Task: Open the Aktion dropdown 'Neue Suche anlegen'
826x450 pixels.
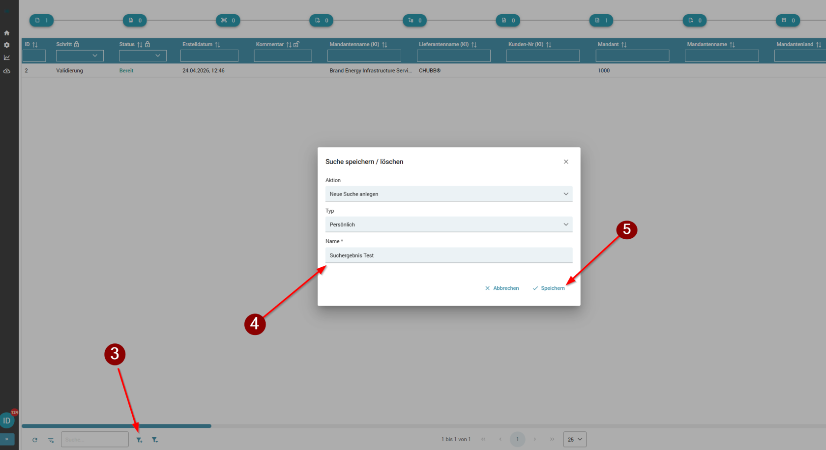Action: (x=449, y=194)
